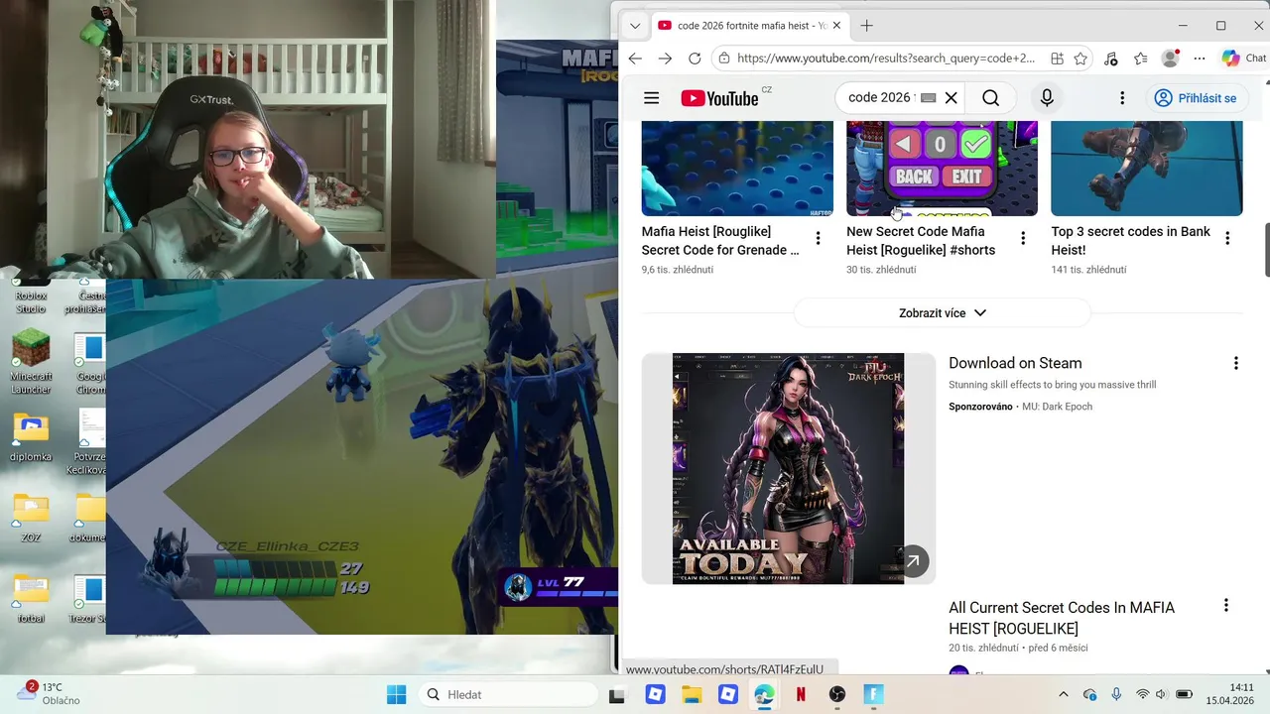Open the YouTube guide hamburger menu
Viewport: 1270px width, 714px height.
(x=651, y=98)
